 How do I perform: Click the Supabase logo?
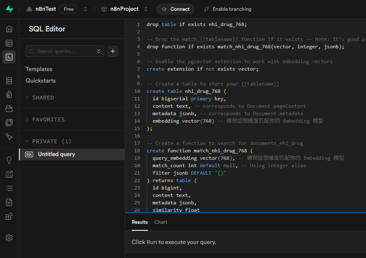[9, 9]
